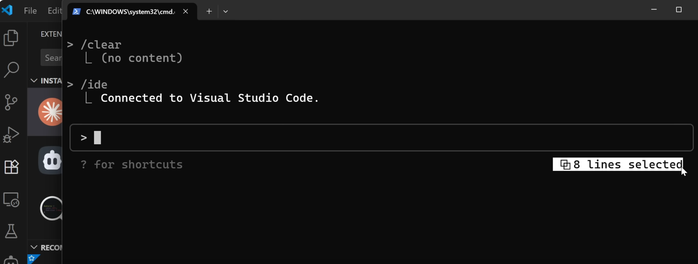Open the Source Control view

tap(11, 102)
